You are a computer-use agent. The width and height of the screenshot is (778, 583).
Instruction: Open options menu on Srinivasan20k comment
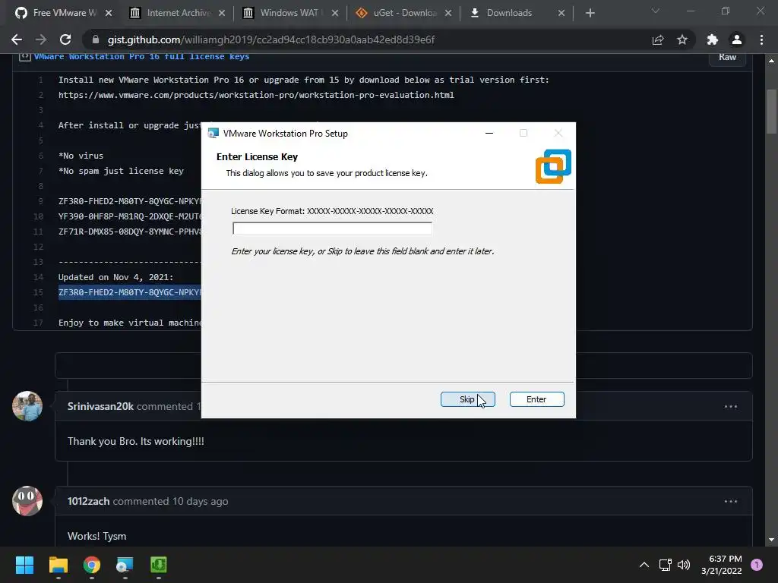click(730, 407)
